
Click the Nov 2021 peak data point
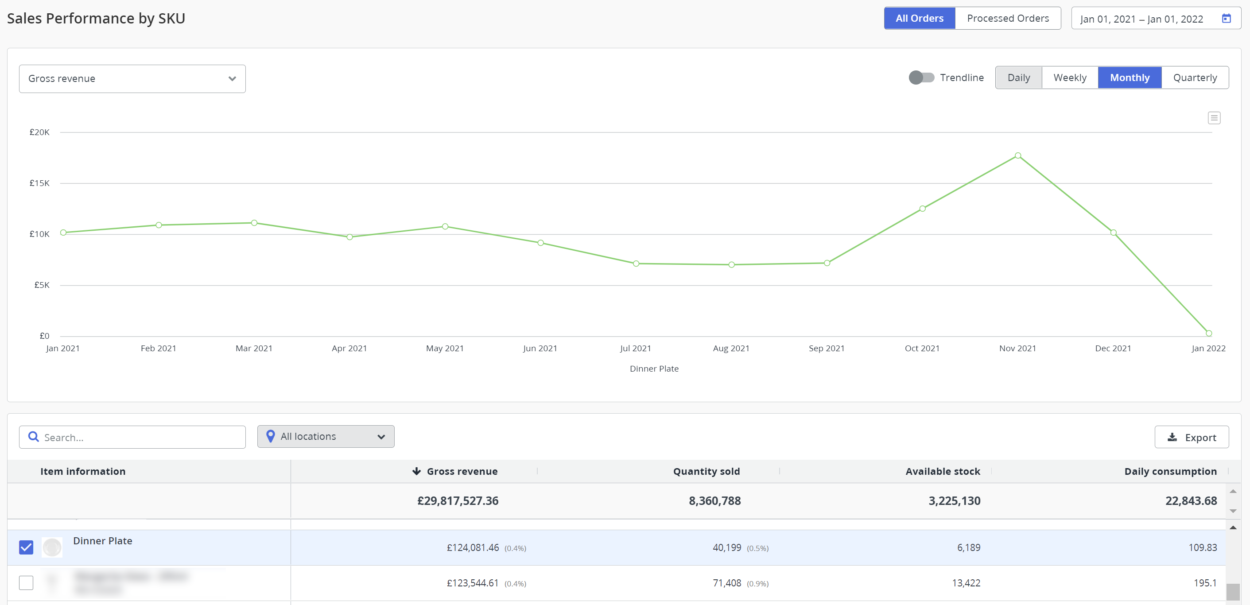coord(1017,156)
